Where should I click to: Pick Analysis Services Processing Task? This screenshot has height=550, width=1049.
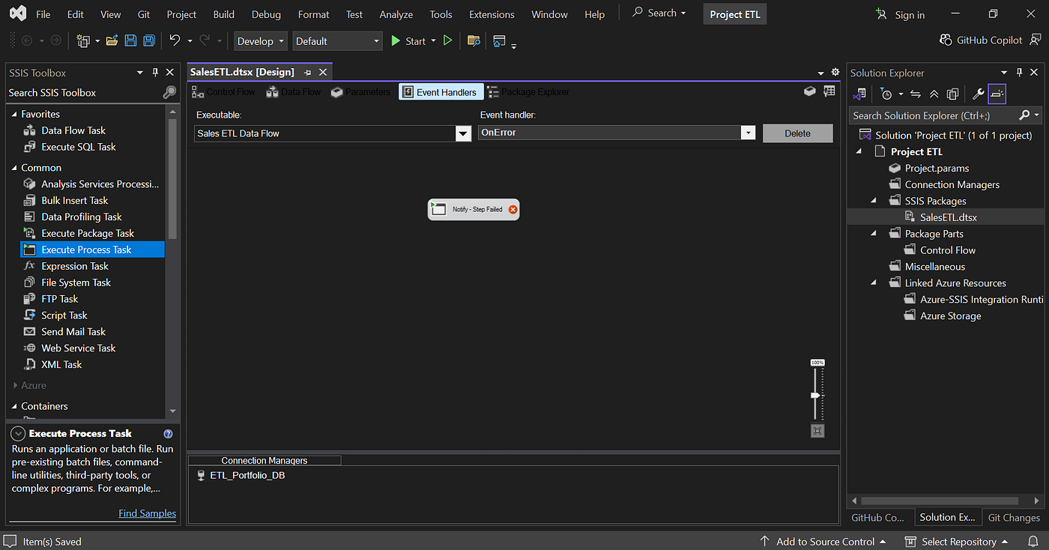[100, 184]
